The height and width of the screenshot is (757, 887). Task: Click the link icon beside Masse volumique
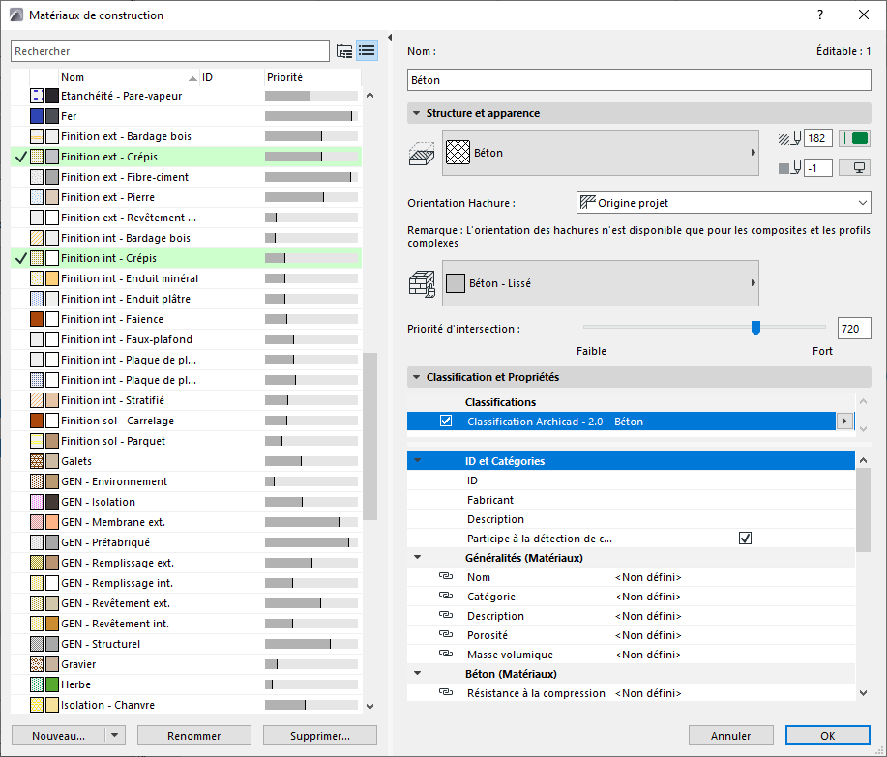pyautogui.click(x=446, y=654)
